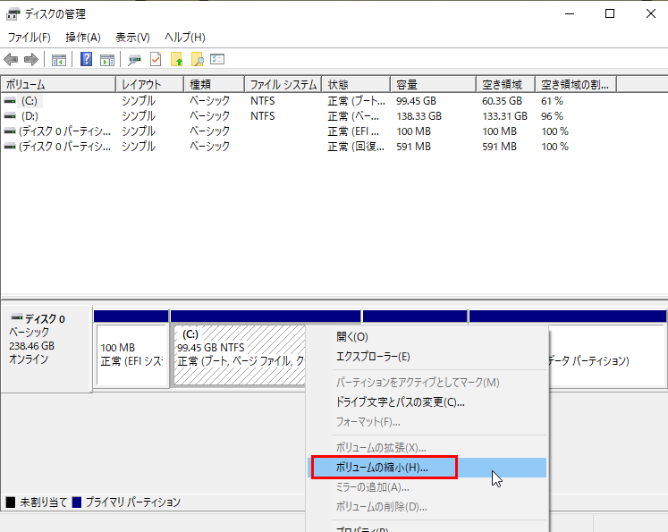
Task: Click the 60.35 GB free space cell
Action: (502, 101)
